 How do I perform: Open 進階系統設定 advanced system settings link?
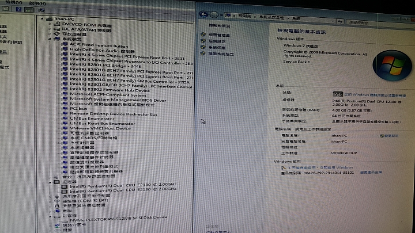221,54
